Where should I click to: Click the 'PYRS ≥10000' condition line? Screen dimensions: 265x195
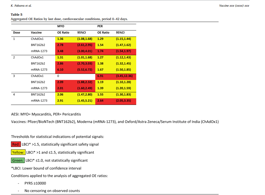(x=35, y=183)
